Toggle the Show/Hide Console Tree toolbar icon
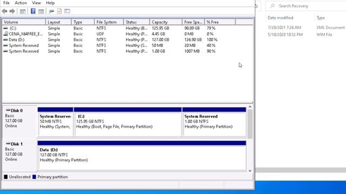Viewport: 346px width, 194px height. [23, 11]
